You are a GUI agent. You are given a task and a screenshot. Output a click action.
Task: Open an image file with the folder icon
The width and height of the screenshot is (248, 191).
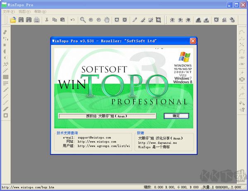pos(13,20)
